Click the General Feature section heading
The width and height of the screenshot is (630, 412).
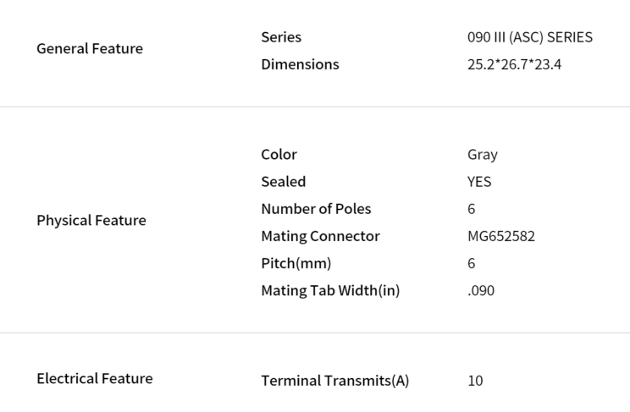90,48
